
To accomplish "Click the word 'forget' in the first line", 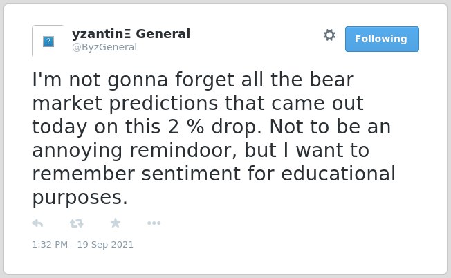I will coord(205,80).
